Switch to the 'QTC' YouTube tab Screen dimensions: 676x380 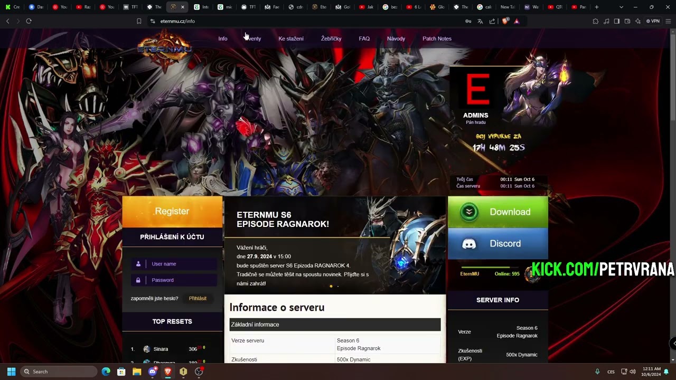tap(555, 7)
